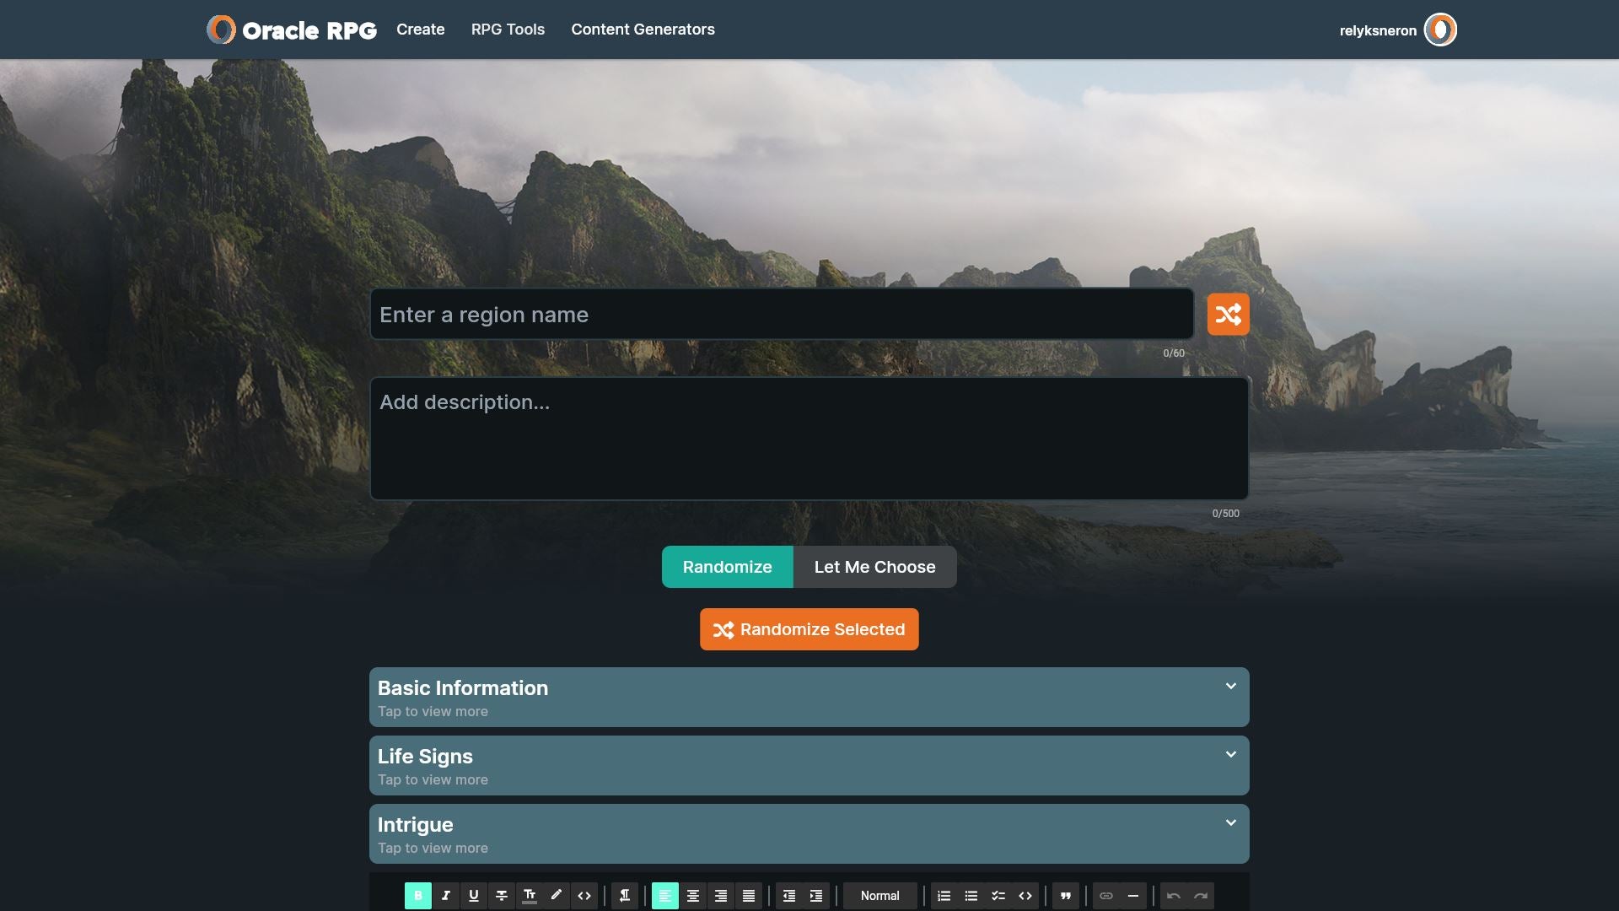Insert a numbered list
Screen dimensions: 1619x911
pyautogui.click(x=944, y=896)
